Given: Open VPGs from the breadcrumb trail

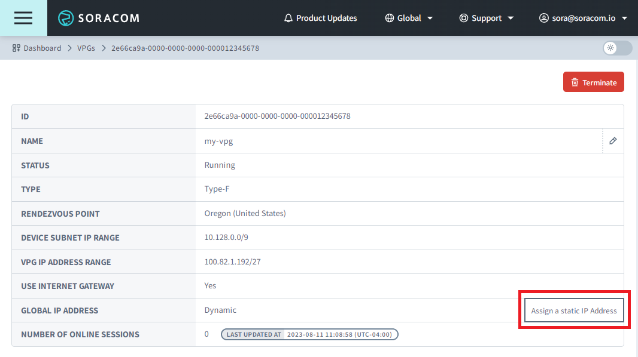Looking at the screenshot, I should pos(86,48).
